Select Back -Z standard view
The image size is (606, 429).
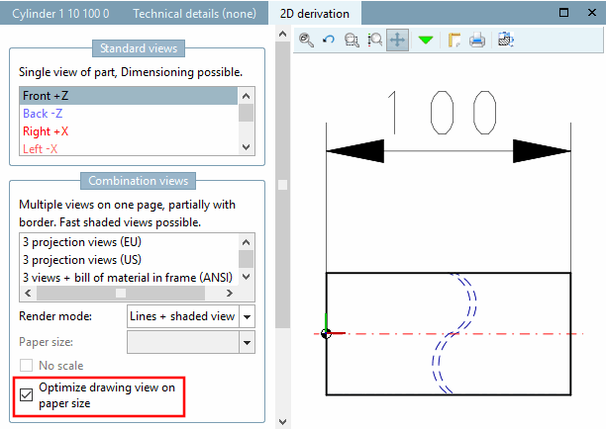(x=129, y=114)
